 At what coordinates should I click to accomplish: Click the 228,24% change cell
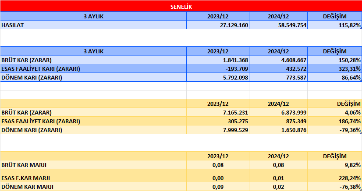pyautogui.click(x=334, y=176)
